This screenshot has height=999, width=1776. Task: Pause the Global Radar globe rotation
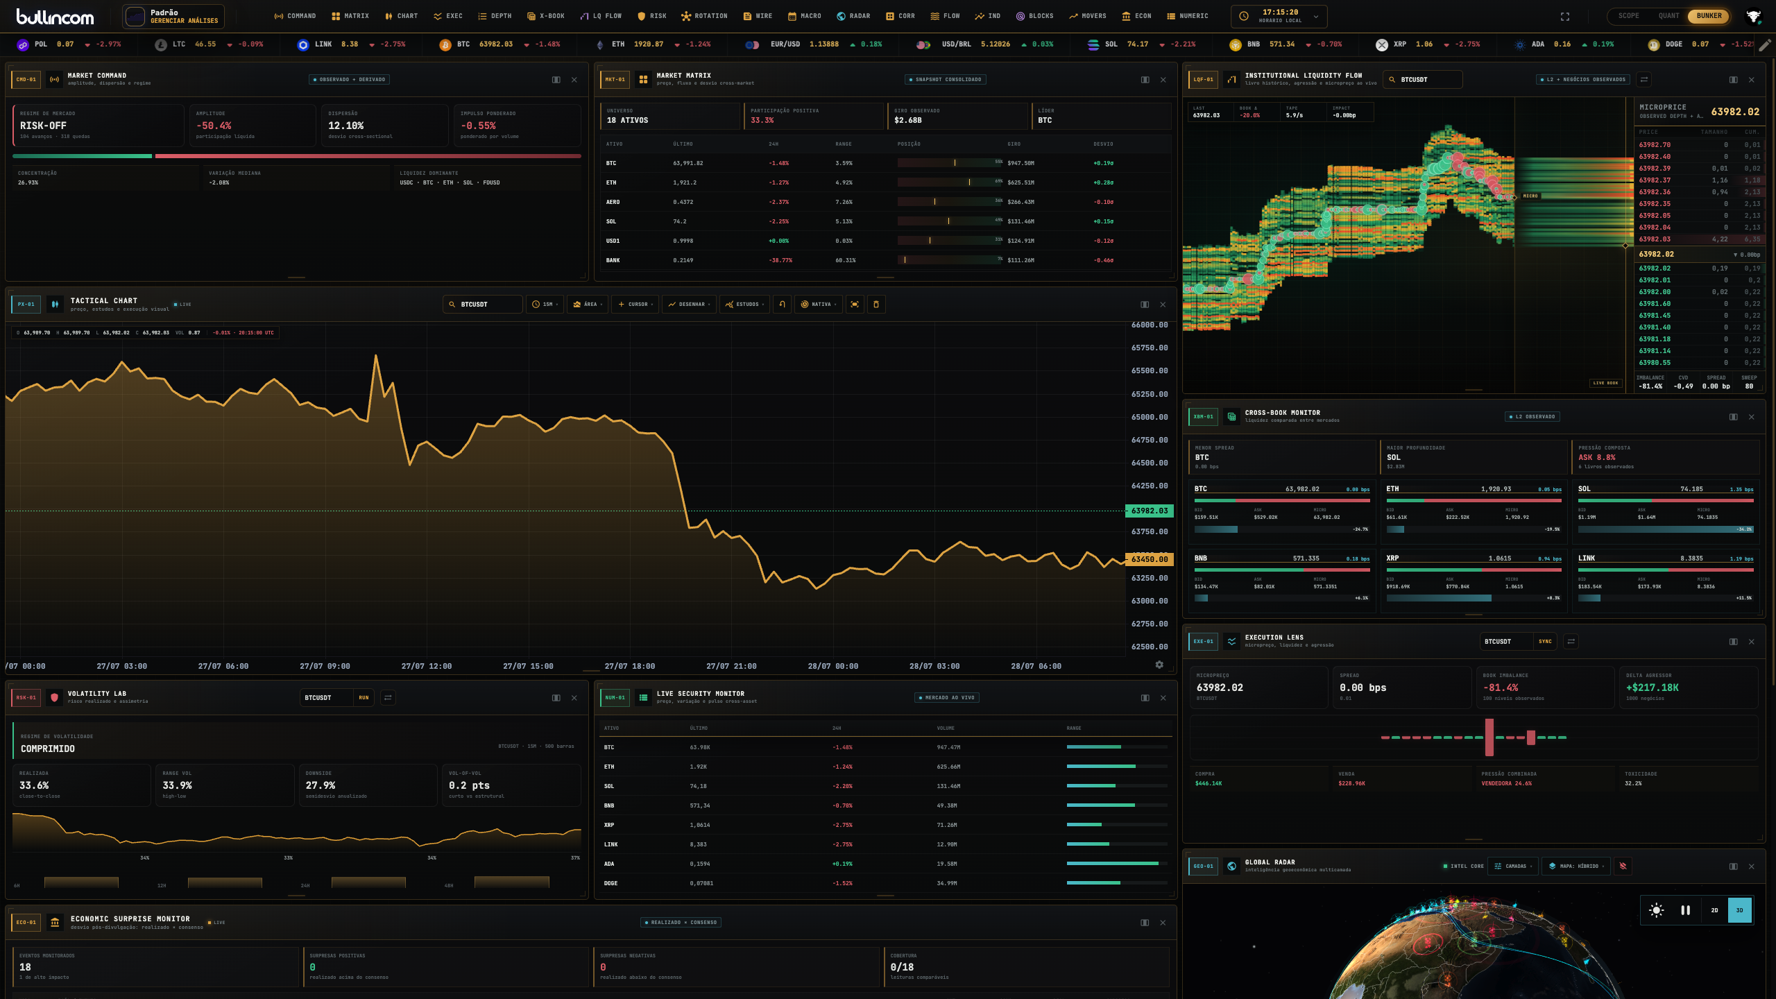tap(1685, 910)
